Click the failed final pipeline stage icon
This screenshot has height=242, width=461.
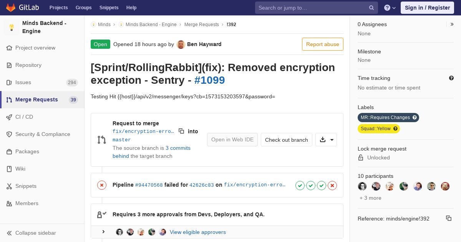(x=332, y=186)
